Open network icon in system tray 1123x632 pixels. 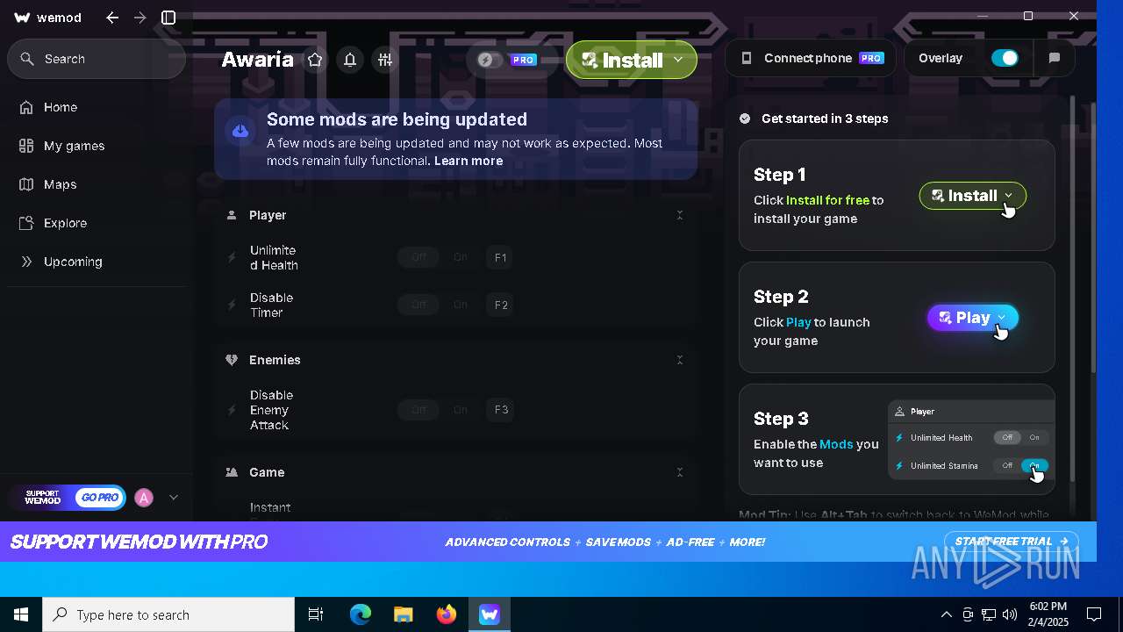tap(989, 614)
